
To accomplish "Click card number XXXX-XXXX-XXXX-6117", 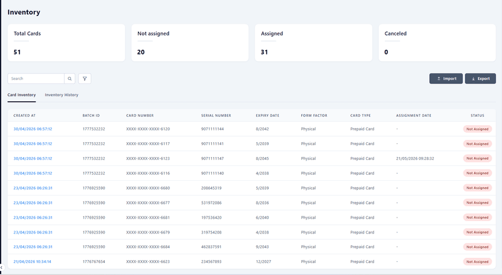I will pyautogui.click(x=148, y=143).
